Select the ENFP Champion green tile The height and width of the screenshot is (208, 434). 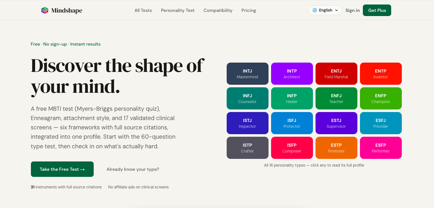[x=381, y=99]
